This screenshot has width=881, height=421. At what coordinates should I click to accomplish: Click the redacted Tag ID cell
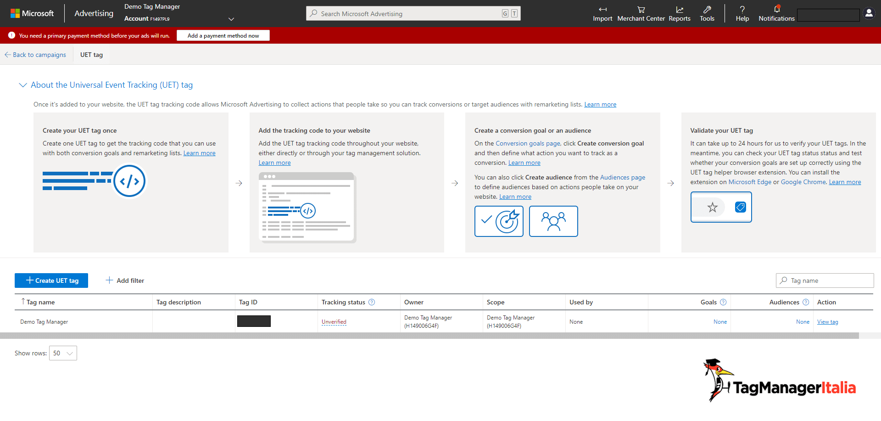(254, 321)
